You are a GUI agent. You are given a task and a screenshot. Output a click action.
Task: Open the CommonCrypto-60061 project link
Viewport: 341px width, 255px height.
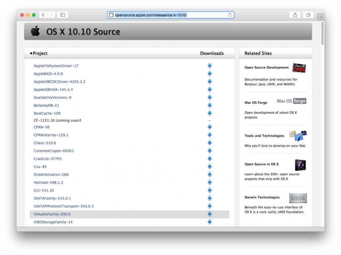pyautogui.click(x=54, y=151)
